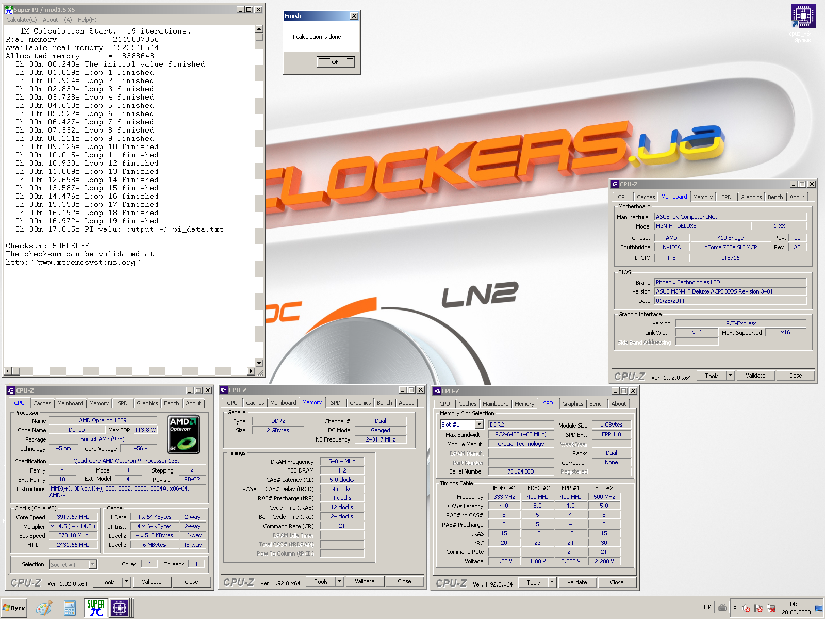
Task: Open Tools dropdown arrow in CPU-Z CPU window
Action: [x=126, y=582]
